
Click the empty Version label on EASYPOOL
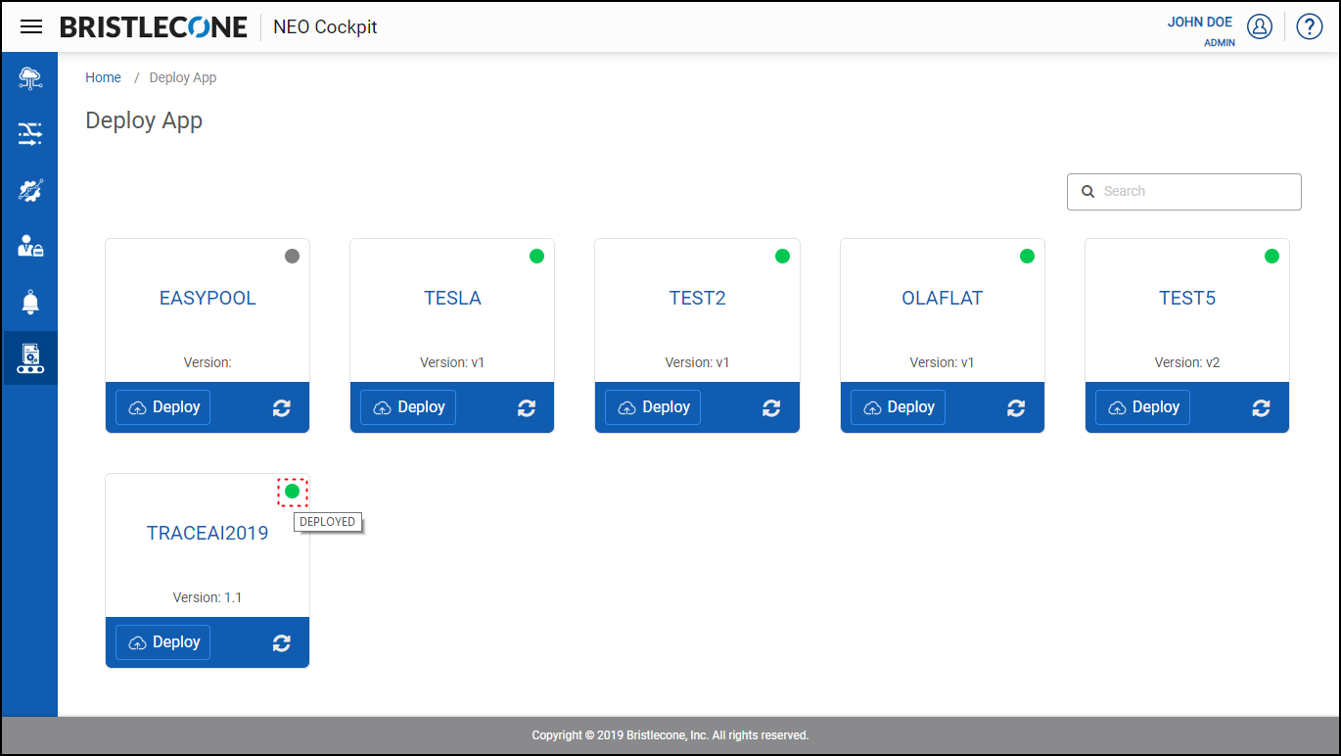coord(208,362)
